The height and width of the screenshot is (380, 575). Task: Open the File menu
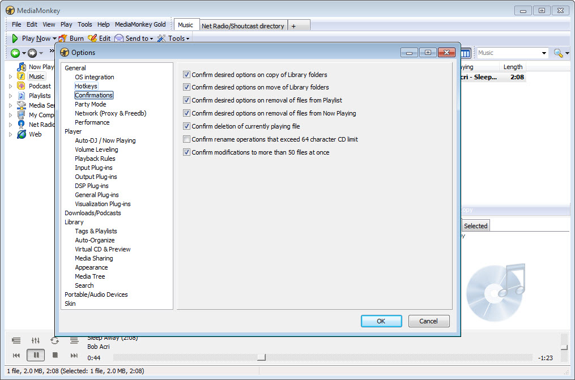coord(16,24)
